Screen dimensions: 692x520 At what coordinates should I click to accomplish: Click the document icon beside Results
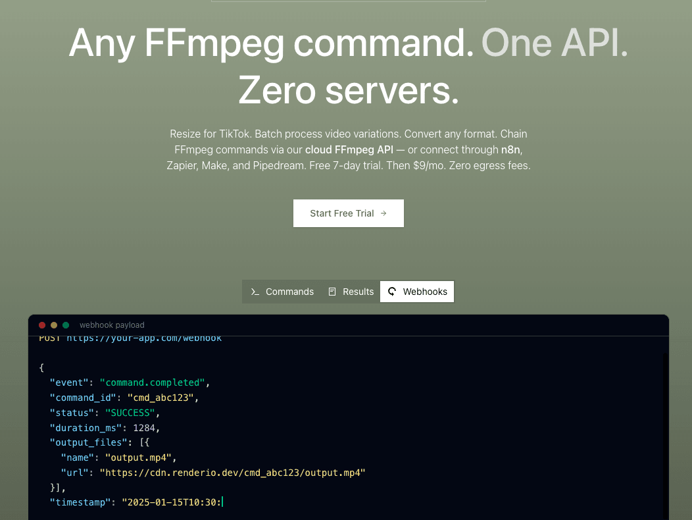[x=332, y=292]
